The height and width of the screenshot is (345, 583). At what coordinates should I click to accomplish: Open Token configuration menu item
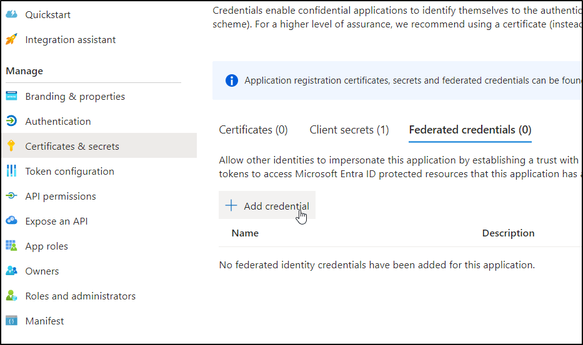[x=69, y=171]
